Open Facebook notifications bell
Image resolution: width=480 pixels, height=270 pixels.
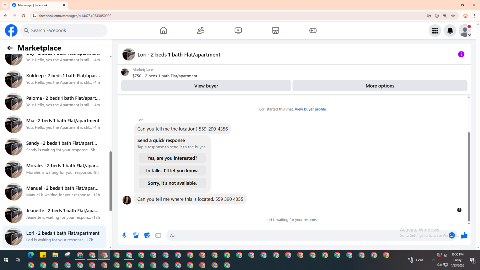(450, 30)
